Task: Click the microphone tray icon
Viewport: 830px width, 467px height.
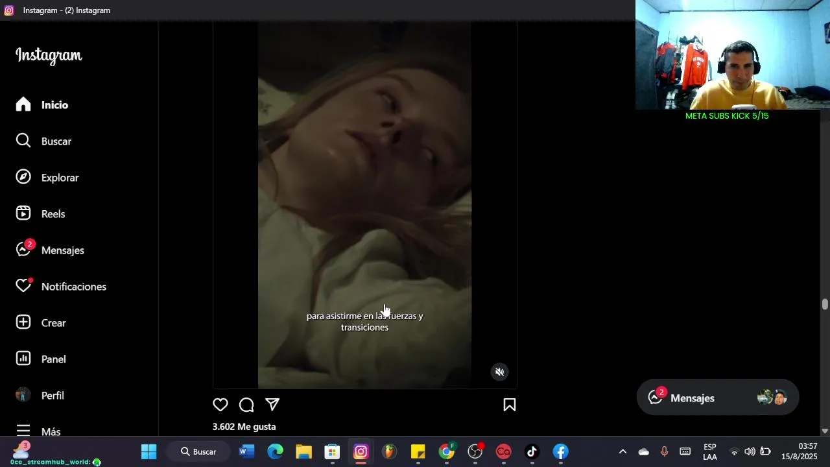Action: 664,451
